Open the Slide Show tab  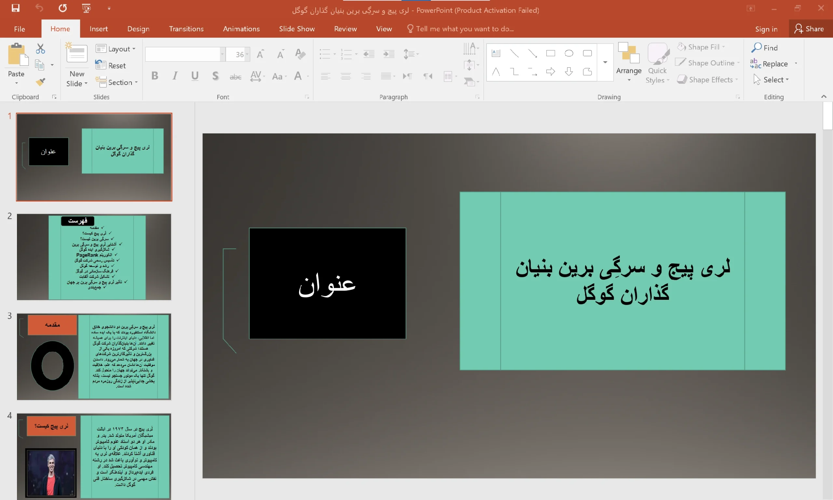click(x=297, y=29)
